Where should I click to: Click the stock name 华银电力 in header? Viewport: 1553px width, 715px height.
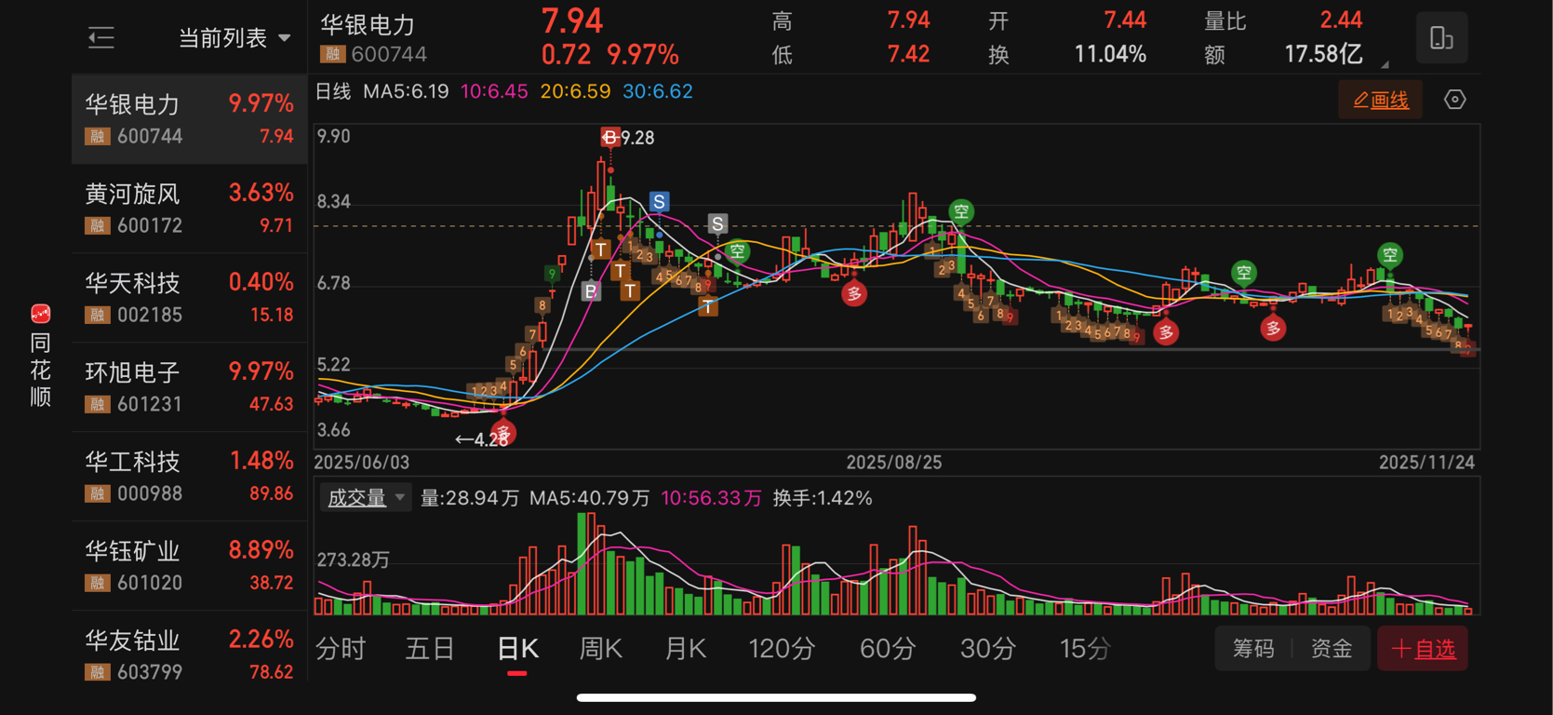point(368,23)
